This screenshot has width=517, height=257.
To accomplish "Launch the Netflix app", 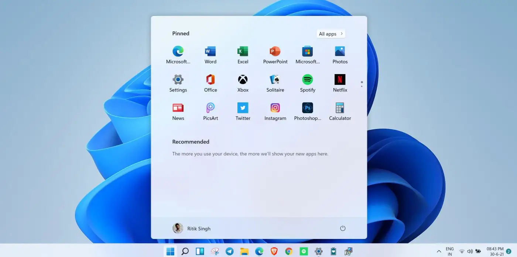I will coord(340,83).
